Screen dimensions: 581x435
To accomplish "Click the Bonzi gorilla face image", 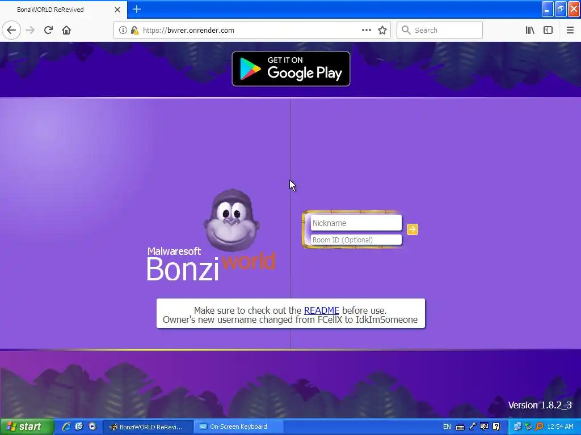I will (231, 219).
